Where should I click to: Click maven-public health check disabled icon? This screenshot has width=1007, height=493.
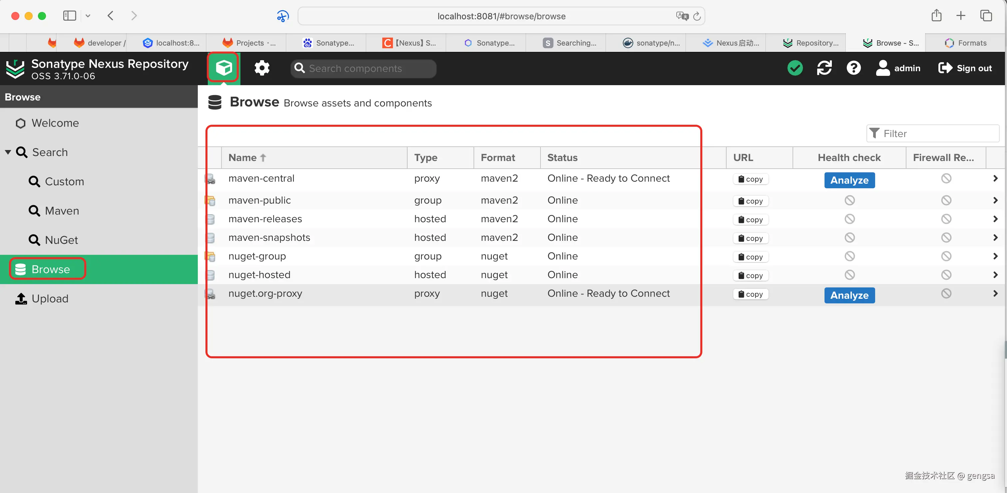point(849,200)
